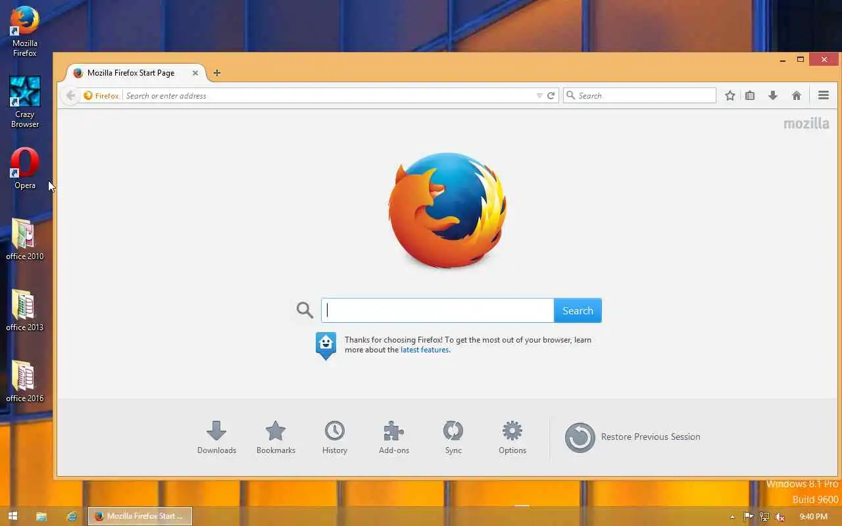Show your bookmarks list icon
Image resolution: width=842 pixels, height=526 pixels.
[x=750, y=95]
